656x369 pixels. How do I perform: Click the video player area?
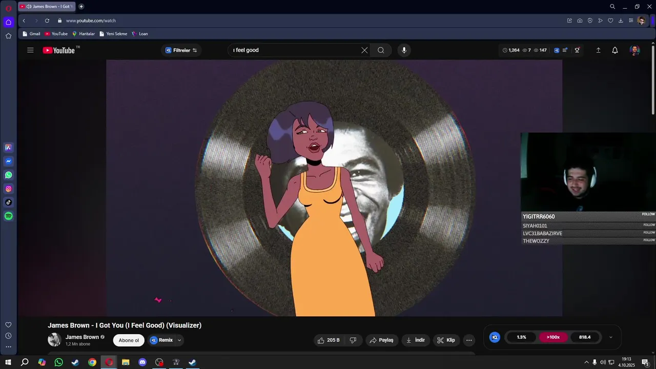point(334,188)
